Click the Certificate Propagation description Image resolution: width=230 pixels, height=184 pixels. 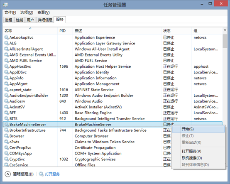95,147
